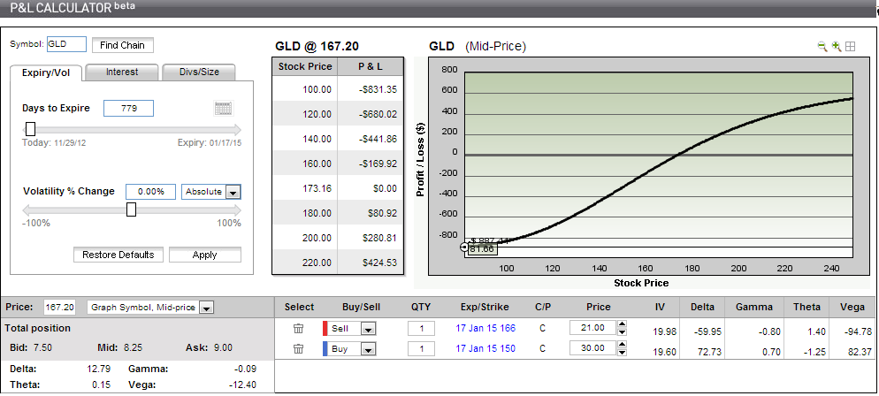Click the underlying Price field showing 167.20
The height and width of the screenshot is (396, 879).
60,308
